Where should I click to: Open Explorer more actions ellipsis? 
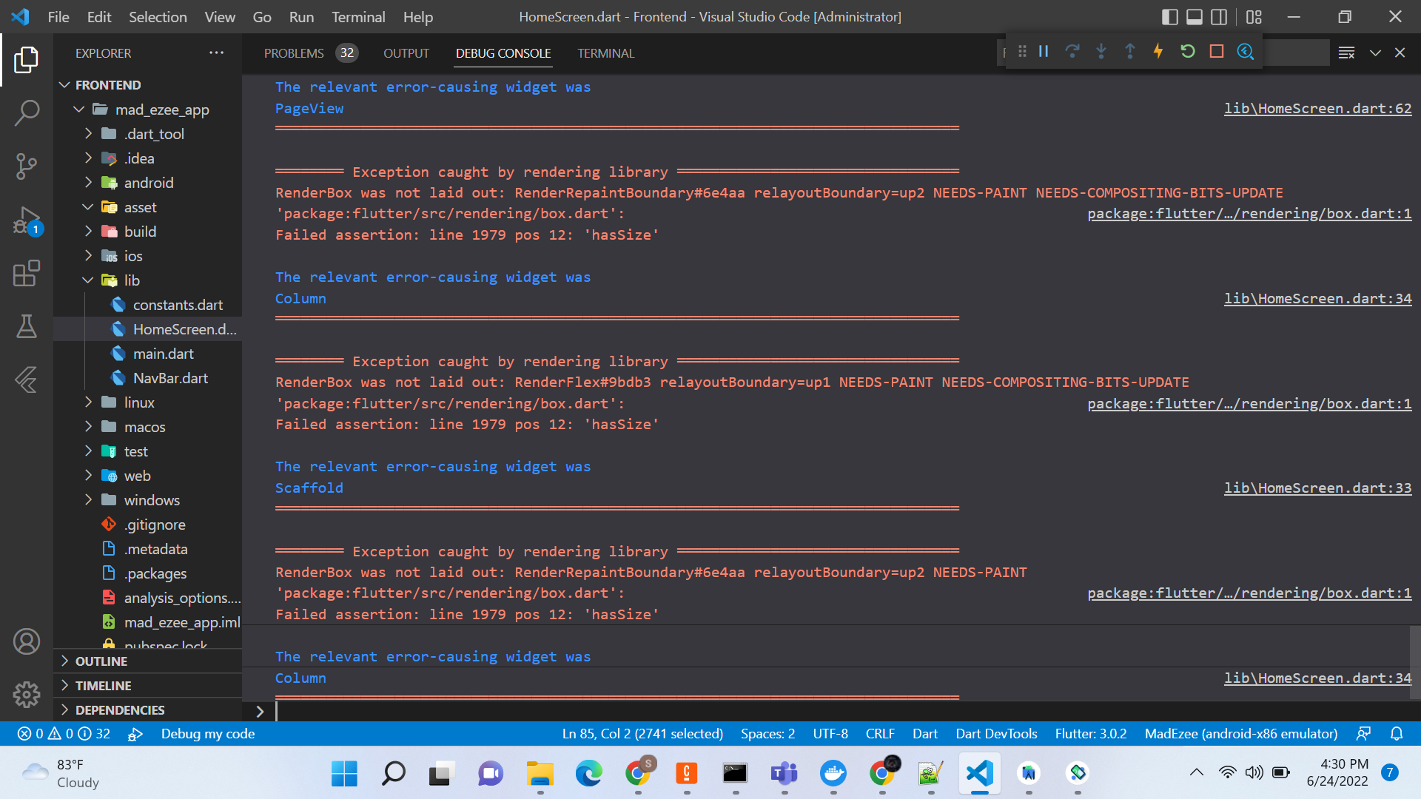point(216,53)
